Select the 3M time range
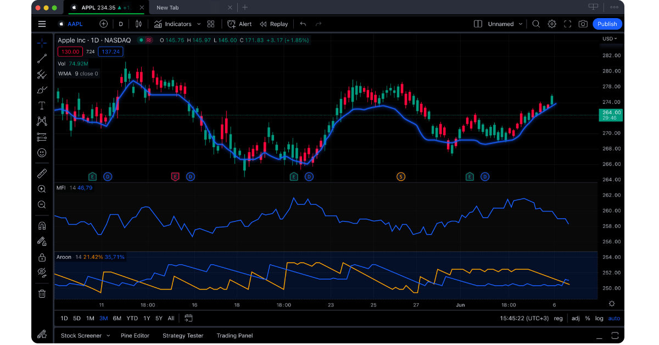This screenshot has height=345, width=659. [103, 318]
